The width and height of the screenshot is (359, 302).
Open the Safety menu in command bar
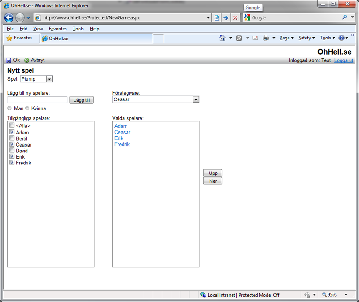coord(306,38)
